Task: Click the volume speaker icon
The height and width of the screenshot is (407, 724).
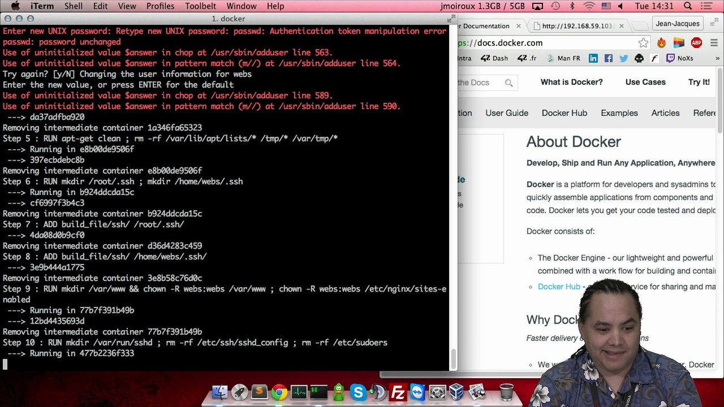Action: [620, 6]
